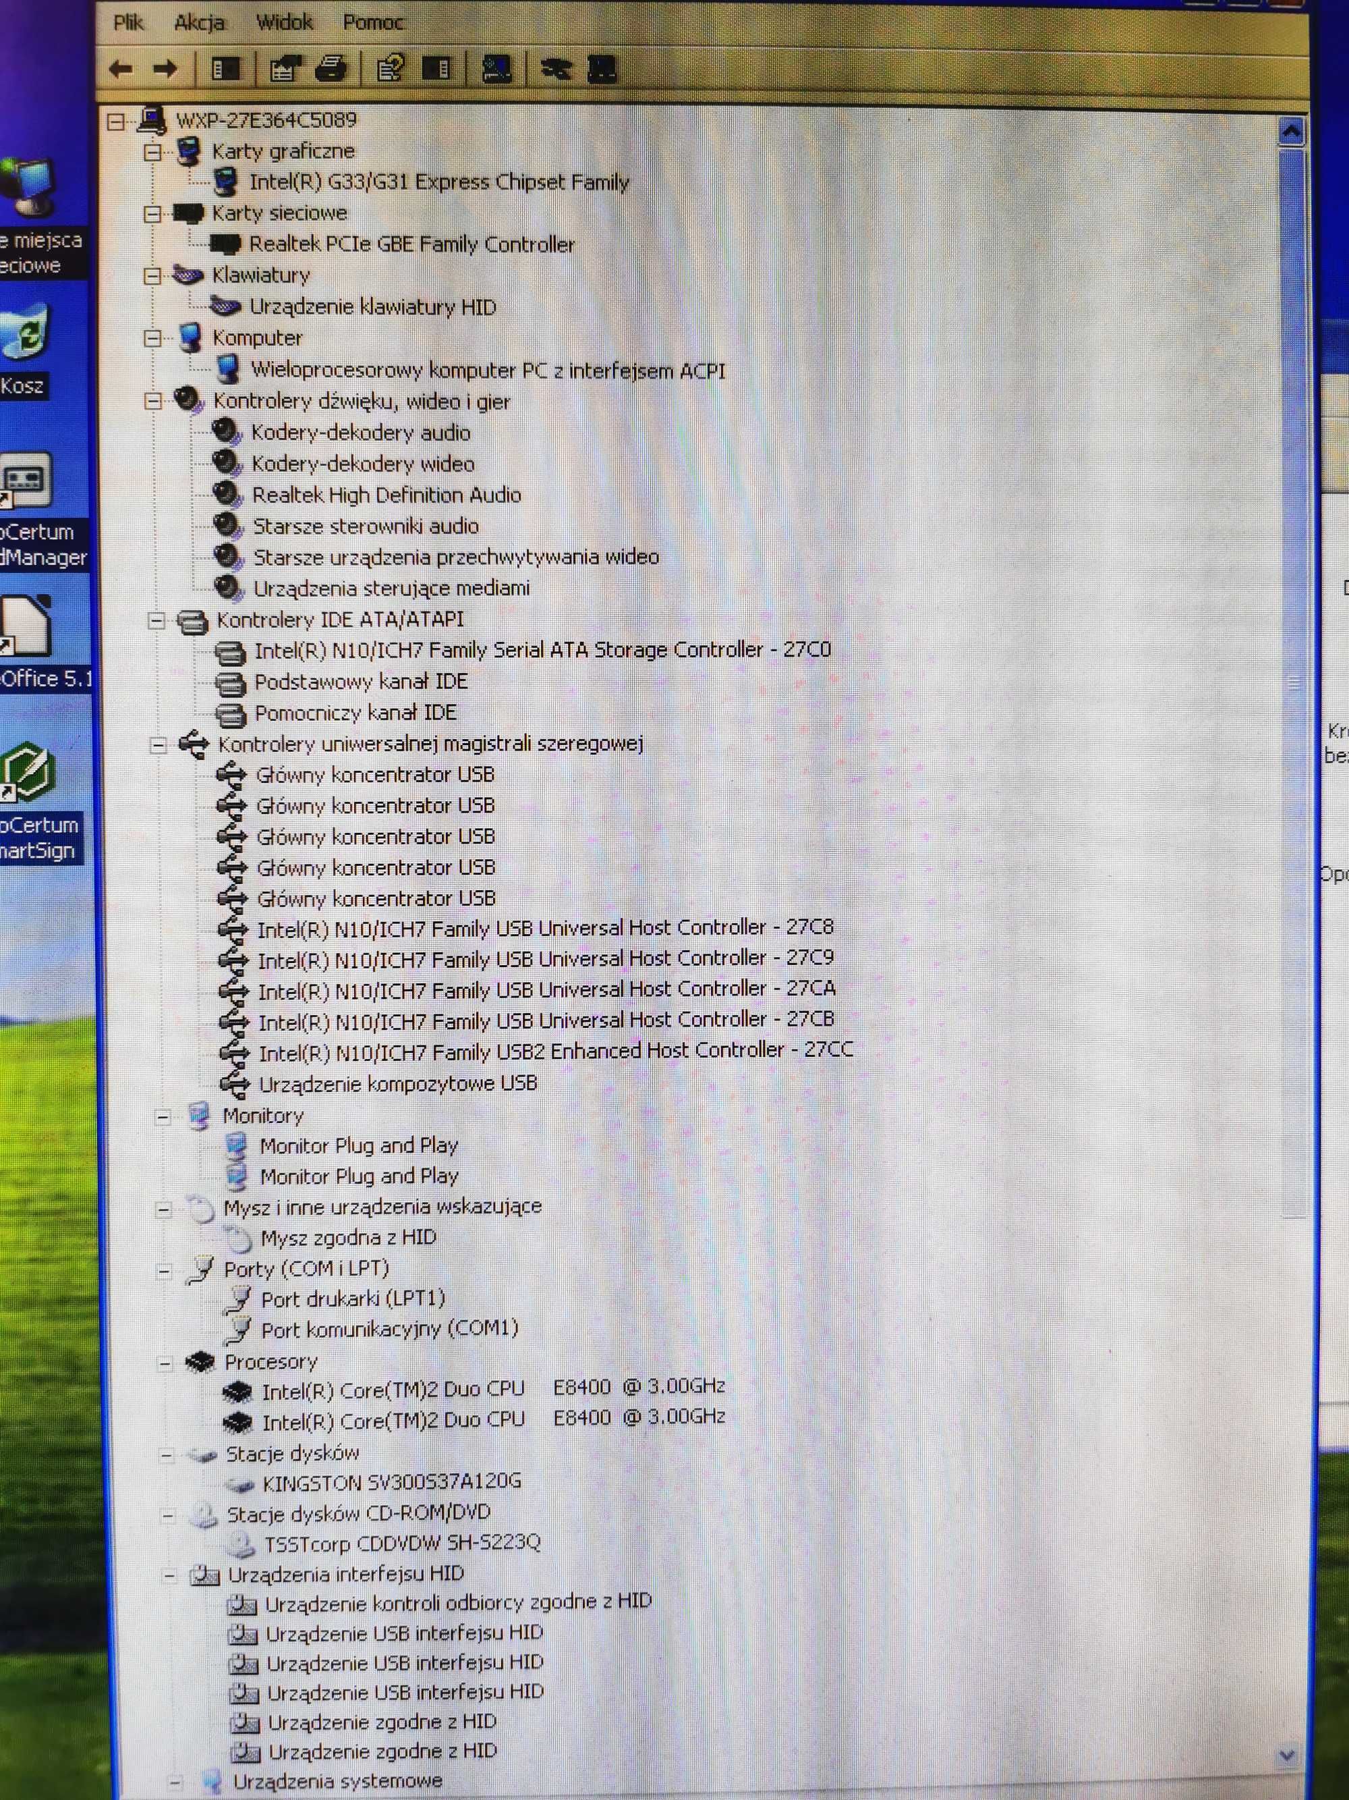Collapse the Monitory category

click(x=163, y=1117)
